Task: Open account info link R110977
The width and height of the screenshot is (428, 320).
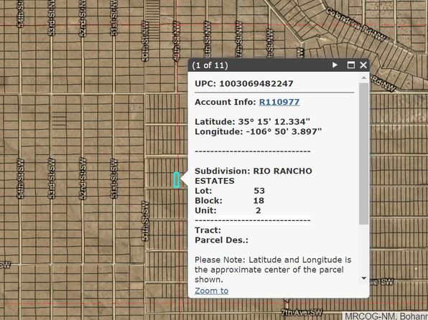Action: 279,102
